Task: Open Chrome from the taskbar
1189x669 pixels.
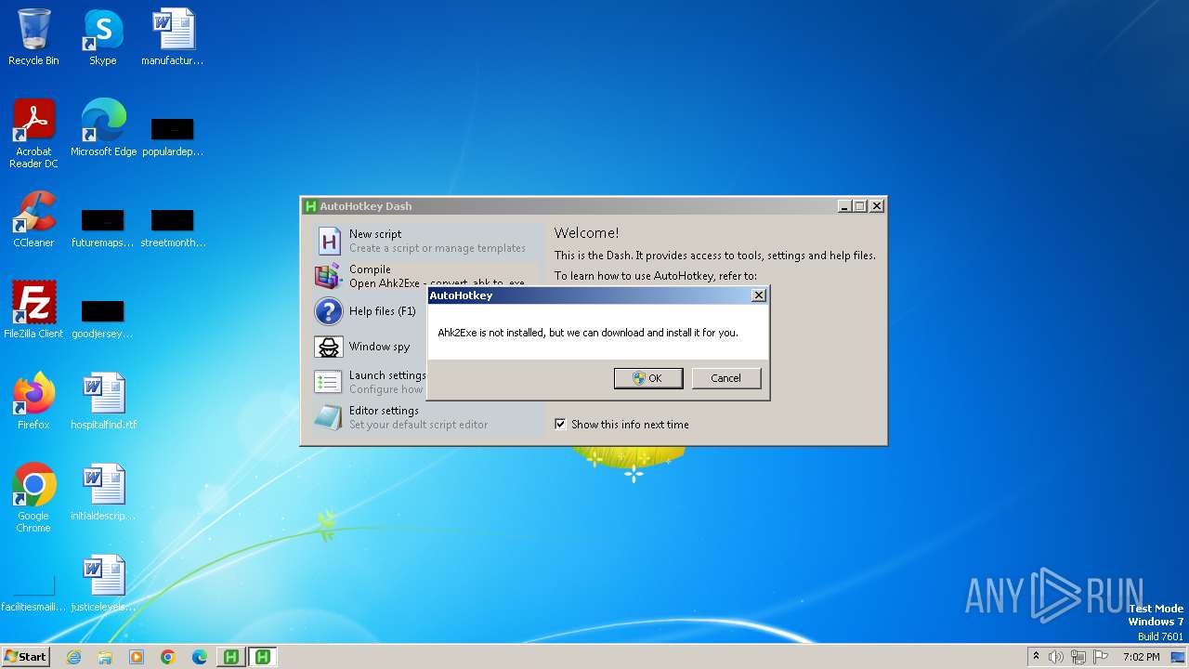Action: [x=168, y=657]
